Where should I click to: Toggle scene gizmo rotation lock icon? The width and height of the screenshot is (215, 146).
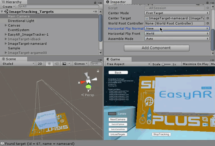coord(98,71)
